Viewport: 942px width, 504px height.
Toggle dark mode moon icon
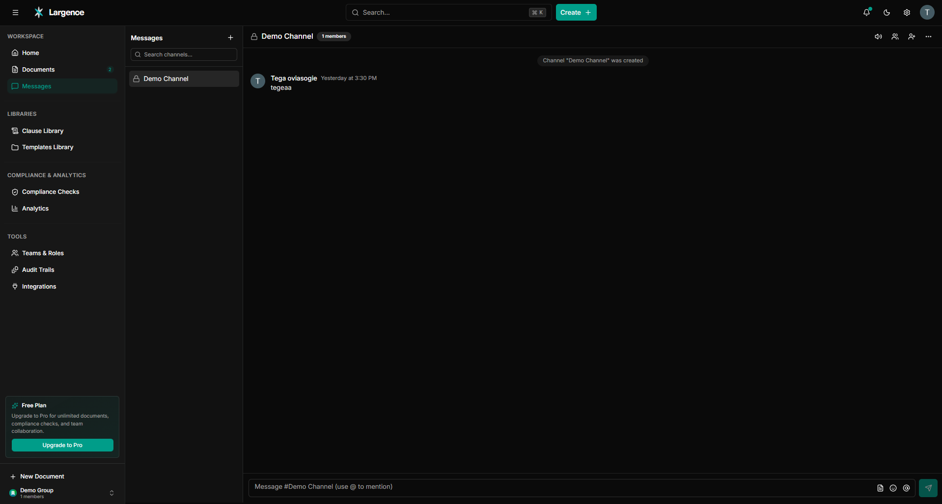[x=887, y=13]
